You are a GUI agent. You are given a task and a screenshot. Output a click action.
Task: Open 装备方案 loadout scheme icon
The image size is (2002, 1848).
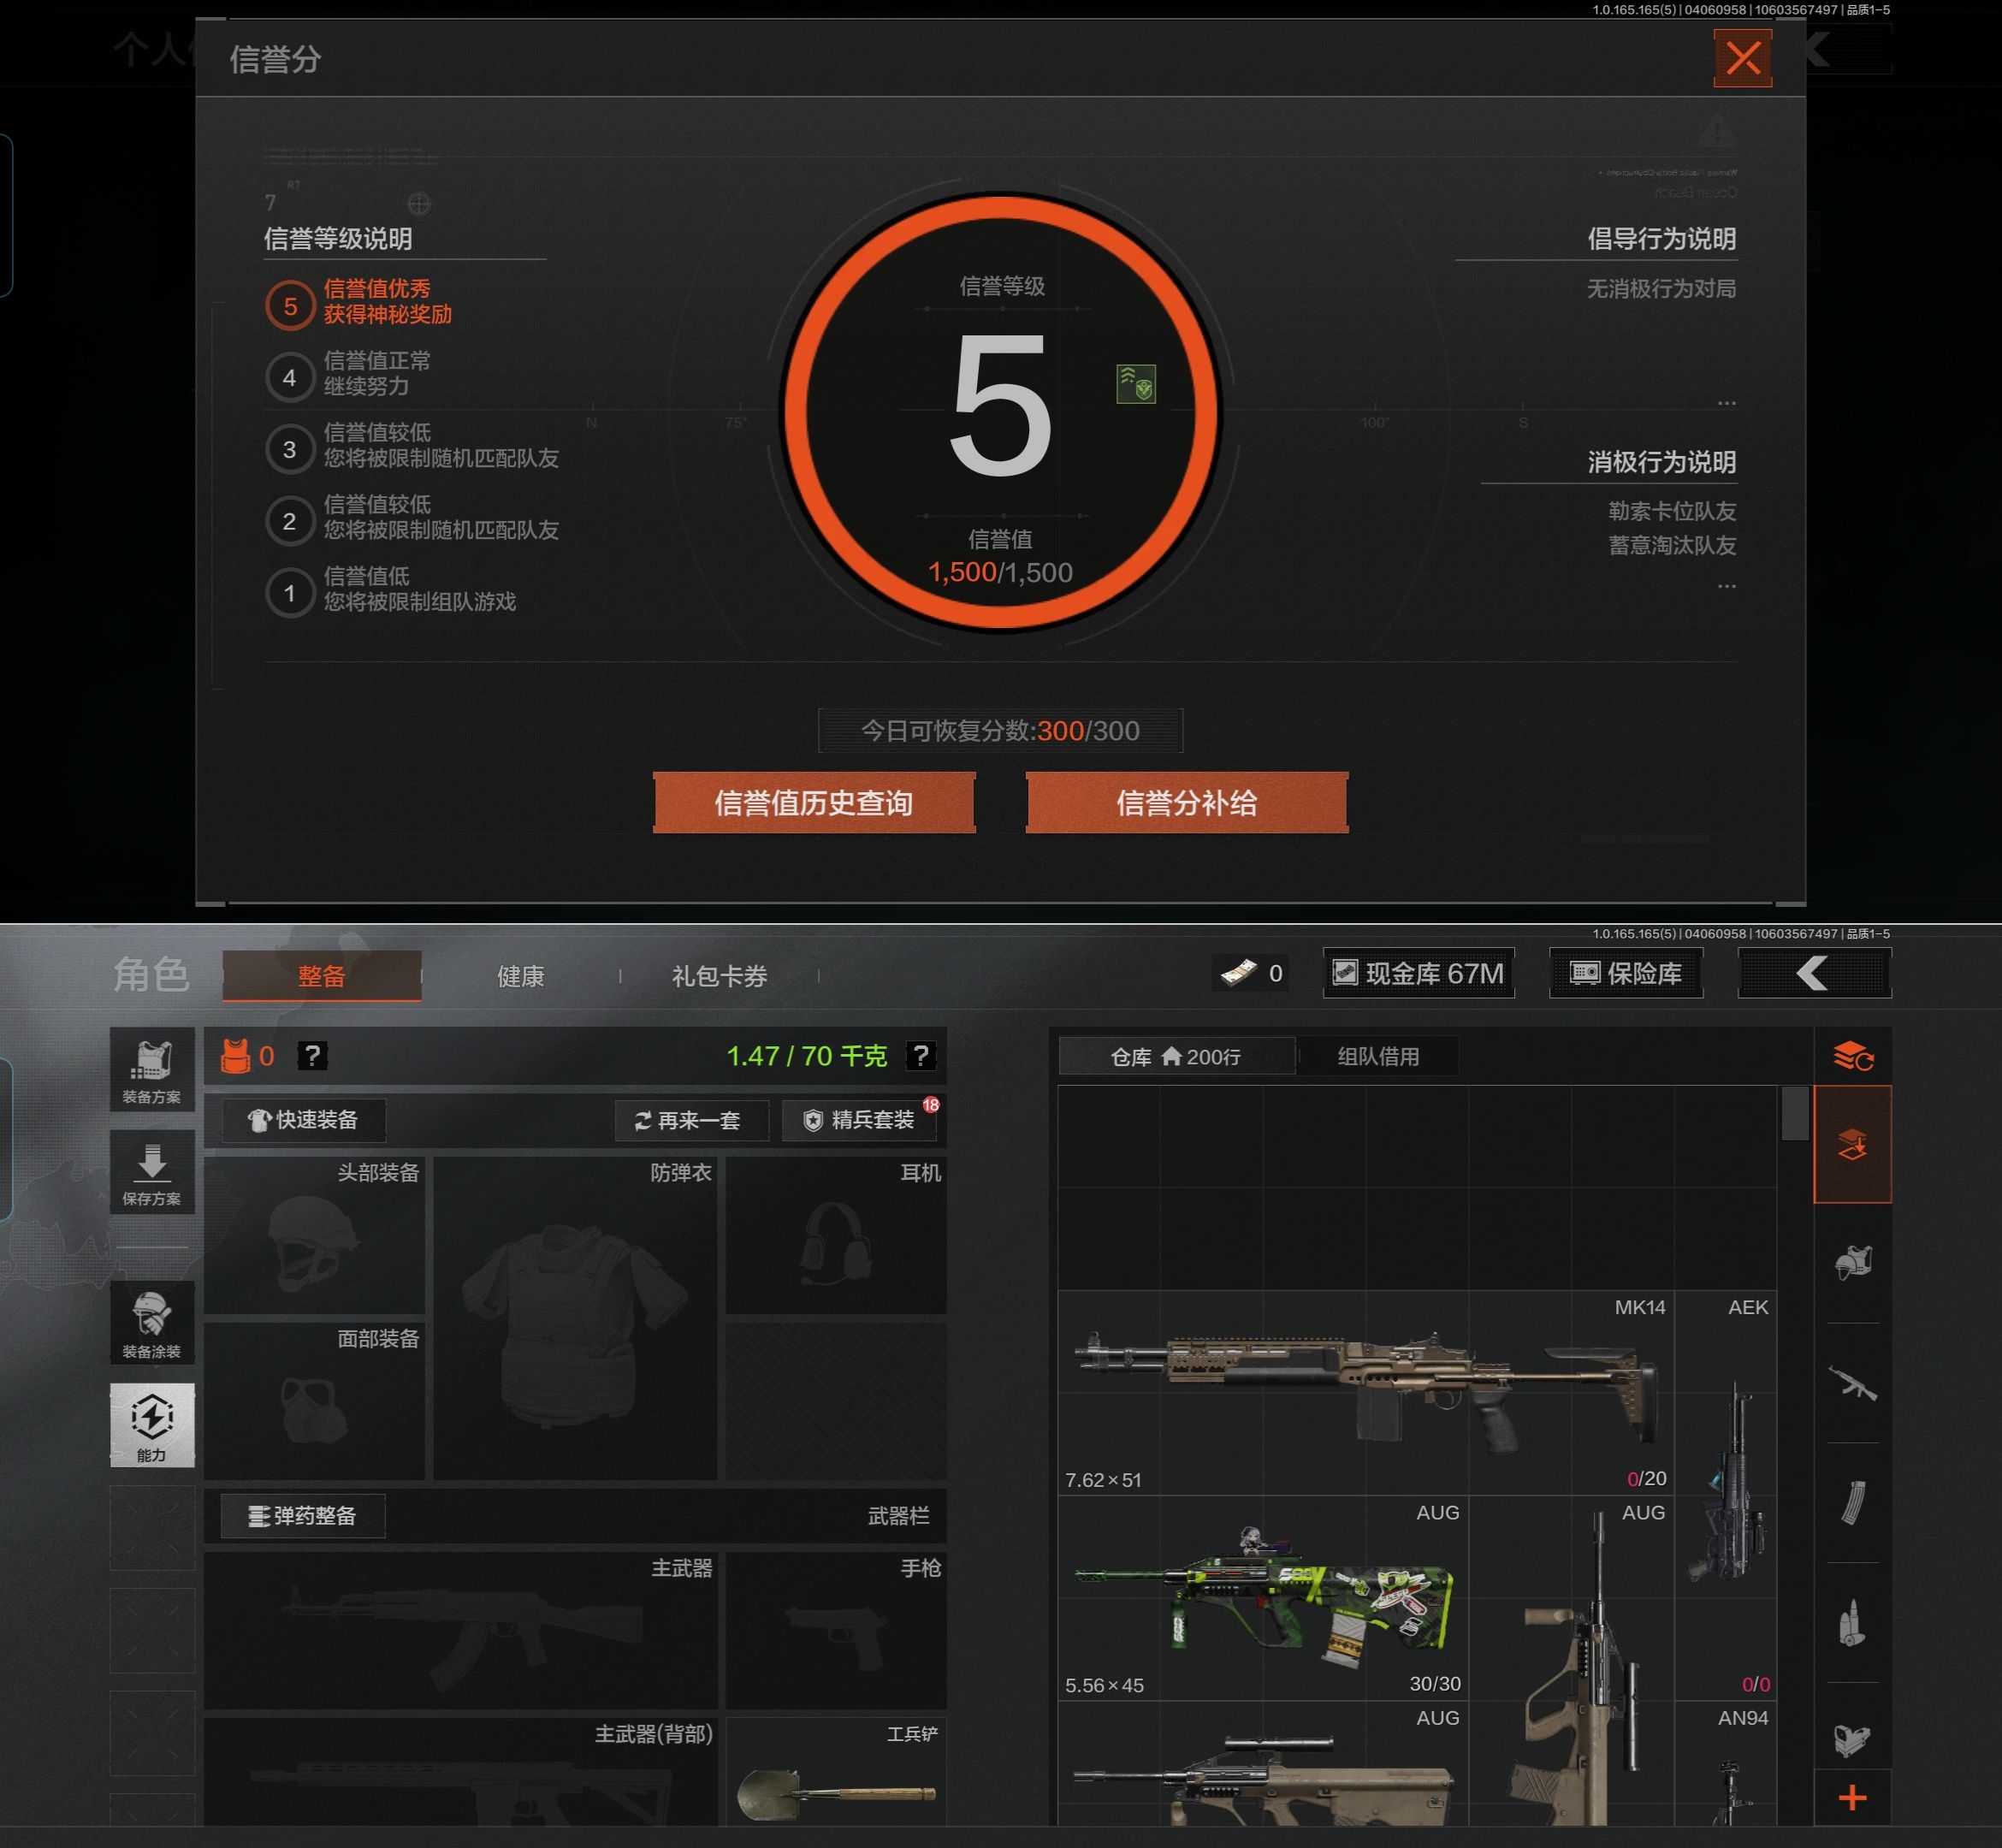coord(152,1070)
